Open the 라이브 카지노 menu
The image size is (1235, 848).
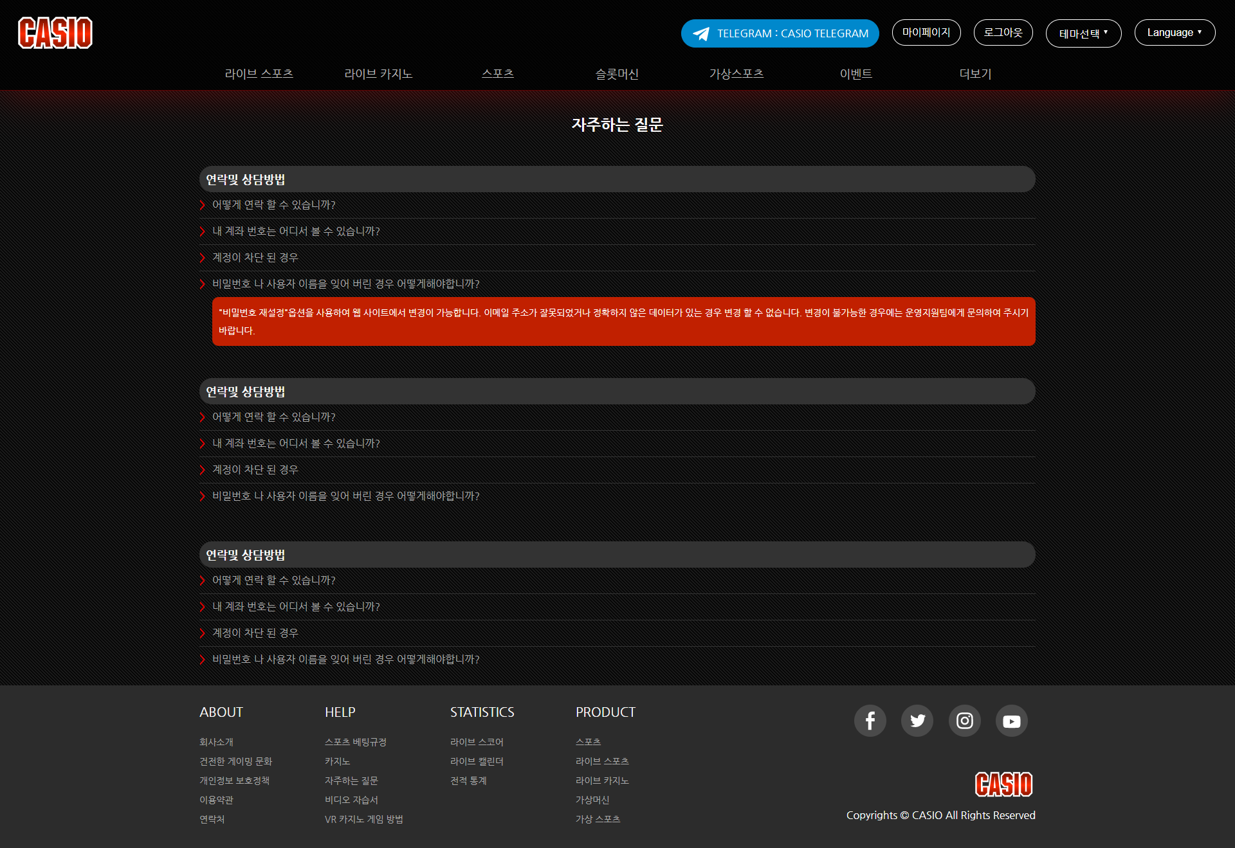[x=378, y=74]
